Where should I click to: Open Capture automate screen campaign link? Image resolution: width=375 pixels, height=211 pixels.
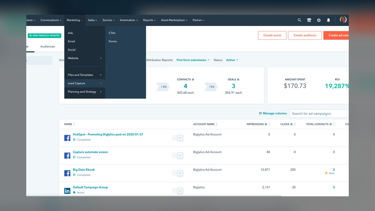click(x=90, y=152)
